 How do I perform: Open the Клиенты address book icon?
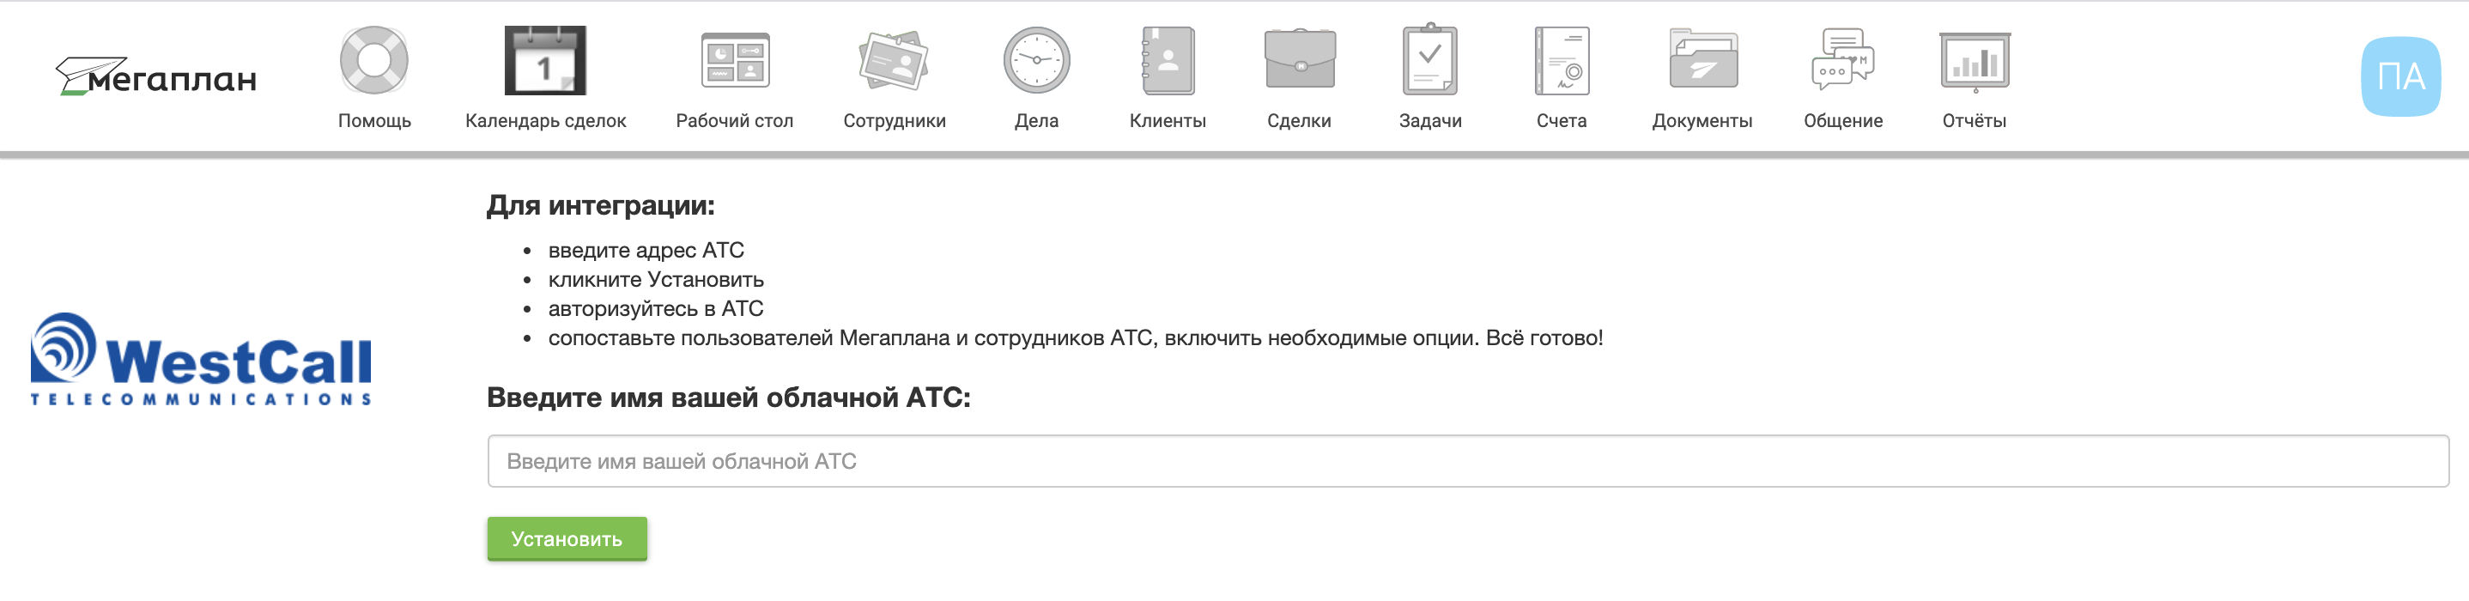coord(1168,60)
